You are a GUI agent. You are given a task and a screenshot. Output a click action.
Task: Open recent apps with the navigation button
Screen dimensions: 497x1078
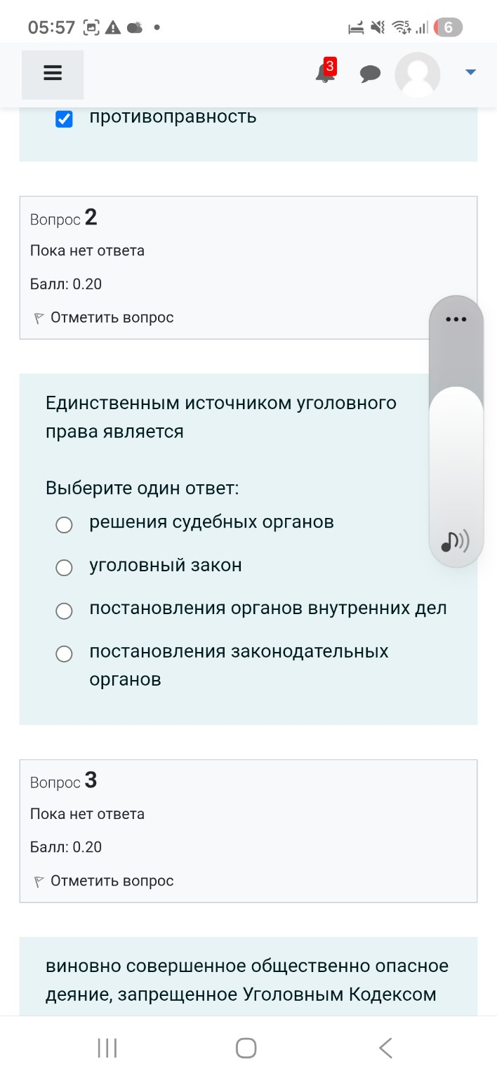[x=106, y=1046]
